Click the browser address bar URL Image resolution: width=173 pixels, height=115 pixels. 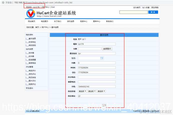[x=43, y=2]
